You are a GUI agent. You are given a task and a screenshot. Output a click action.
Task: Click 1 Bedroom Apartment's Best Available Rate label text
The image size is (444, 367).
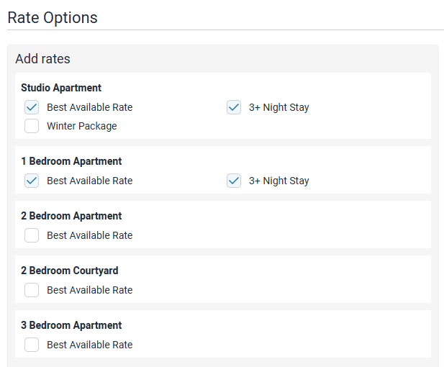tap(89, 181)
